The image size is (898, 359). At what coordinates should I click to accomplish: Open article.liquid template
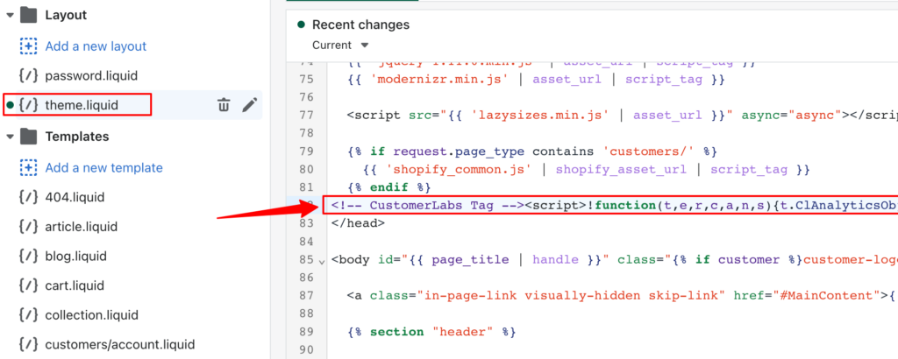coord(82,227)
